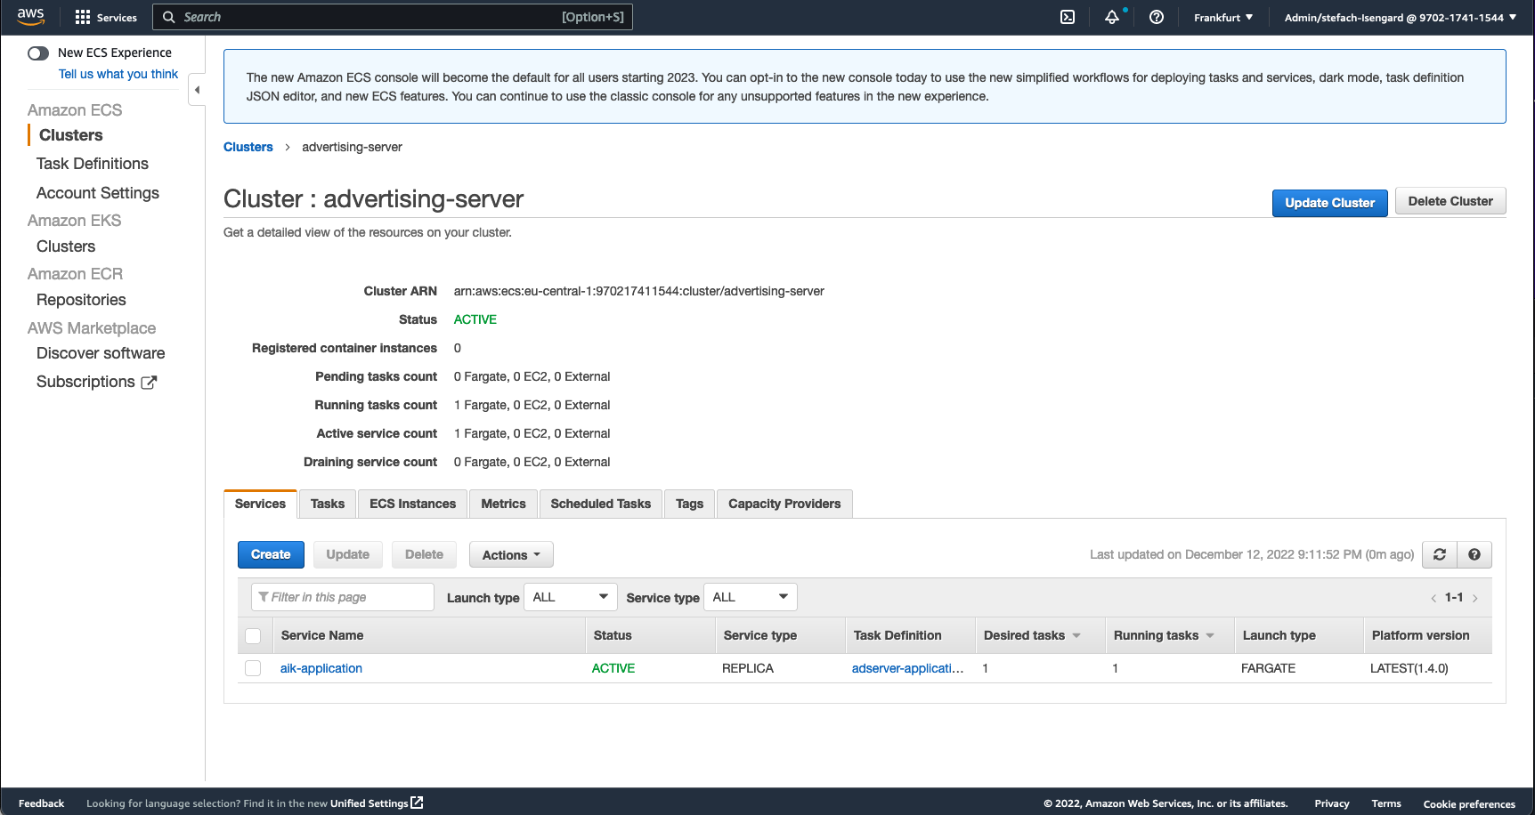Open the Privacy footer link

1332,803
